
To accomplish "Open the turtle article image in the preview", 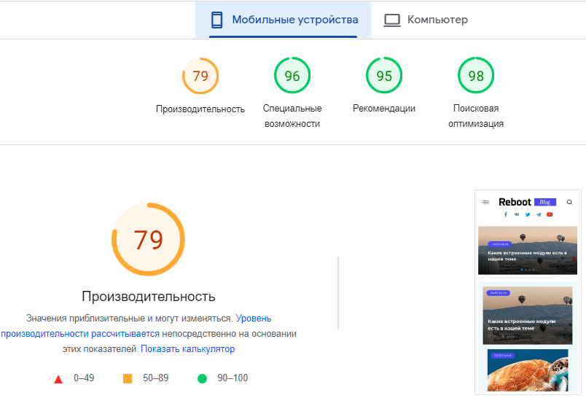I will coord(527,370).
